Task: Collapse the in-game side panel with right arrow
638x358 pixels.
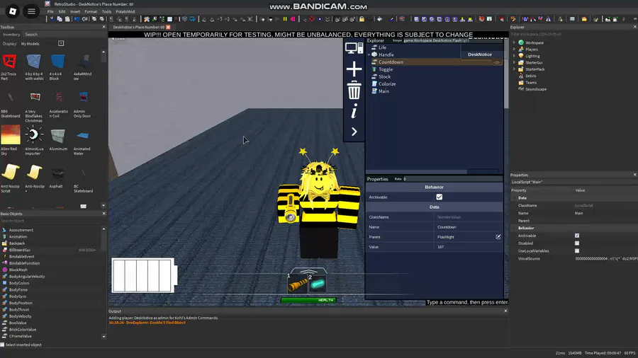Action: point(354,132)
